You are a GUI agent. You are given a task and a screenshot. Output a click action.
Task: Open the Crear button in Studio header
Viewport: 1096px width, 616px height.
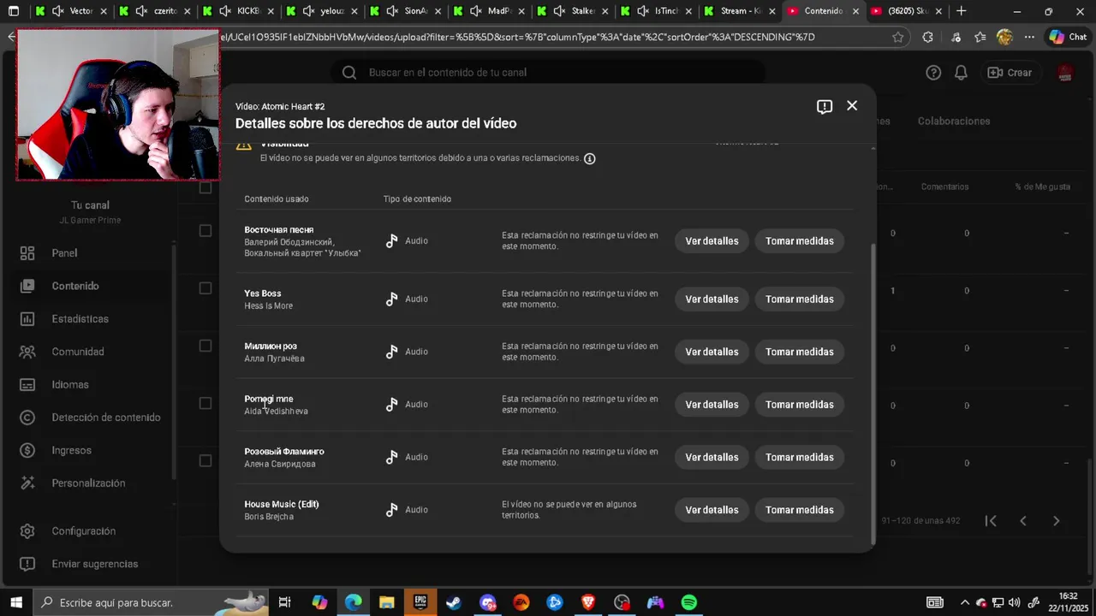coord(1010,73)
